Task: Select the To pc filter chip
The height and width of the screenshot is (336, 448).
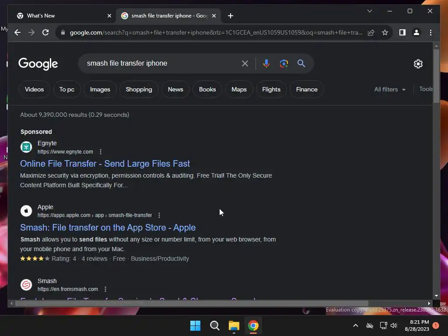Action: tap(67, 89)
